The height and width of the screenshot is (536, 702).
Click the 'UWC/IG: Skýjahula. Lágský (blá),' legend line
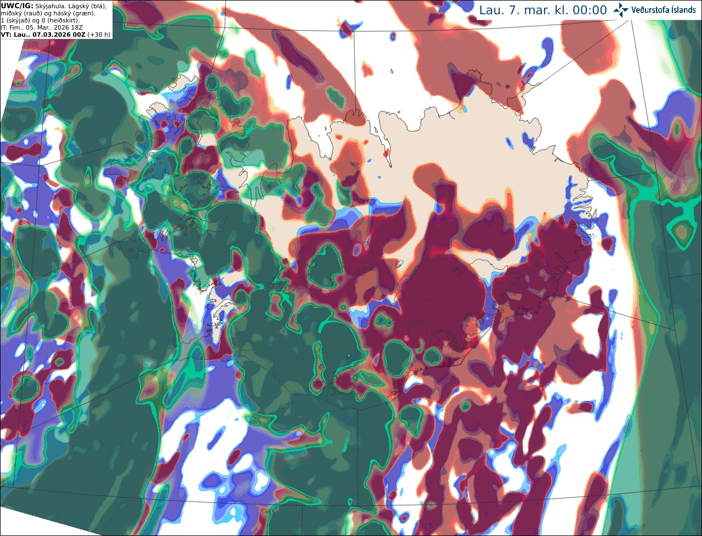click(x=54, y=6)
